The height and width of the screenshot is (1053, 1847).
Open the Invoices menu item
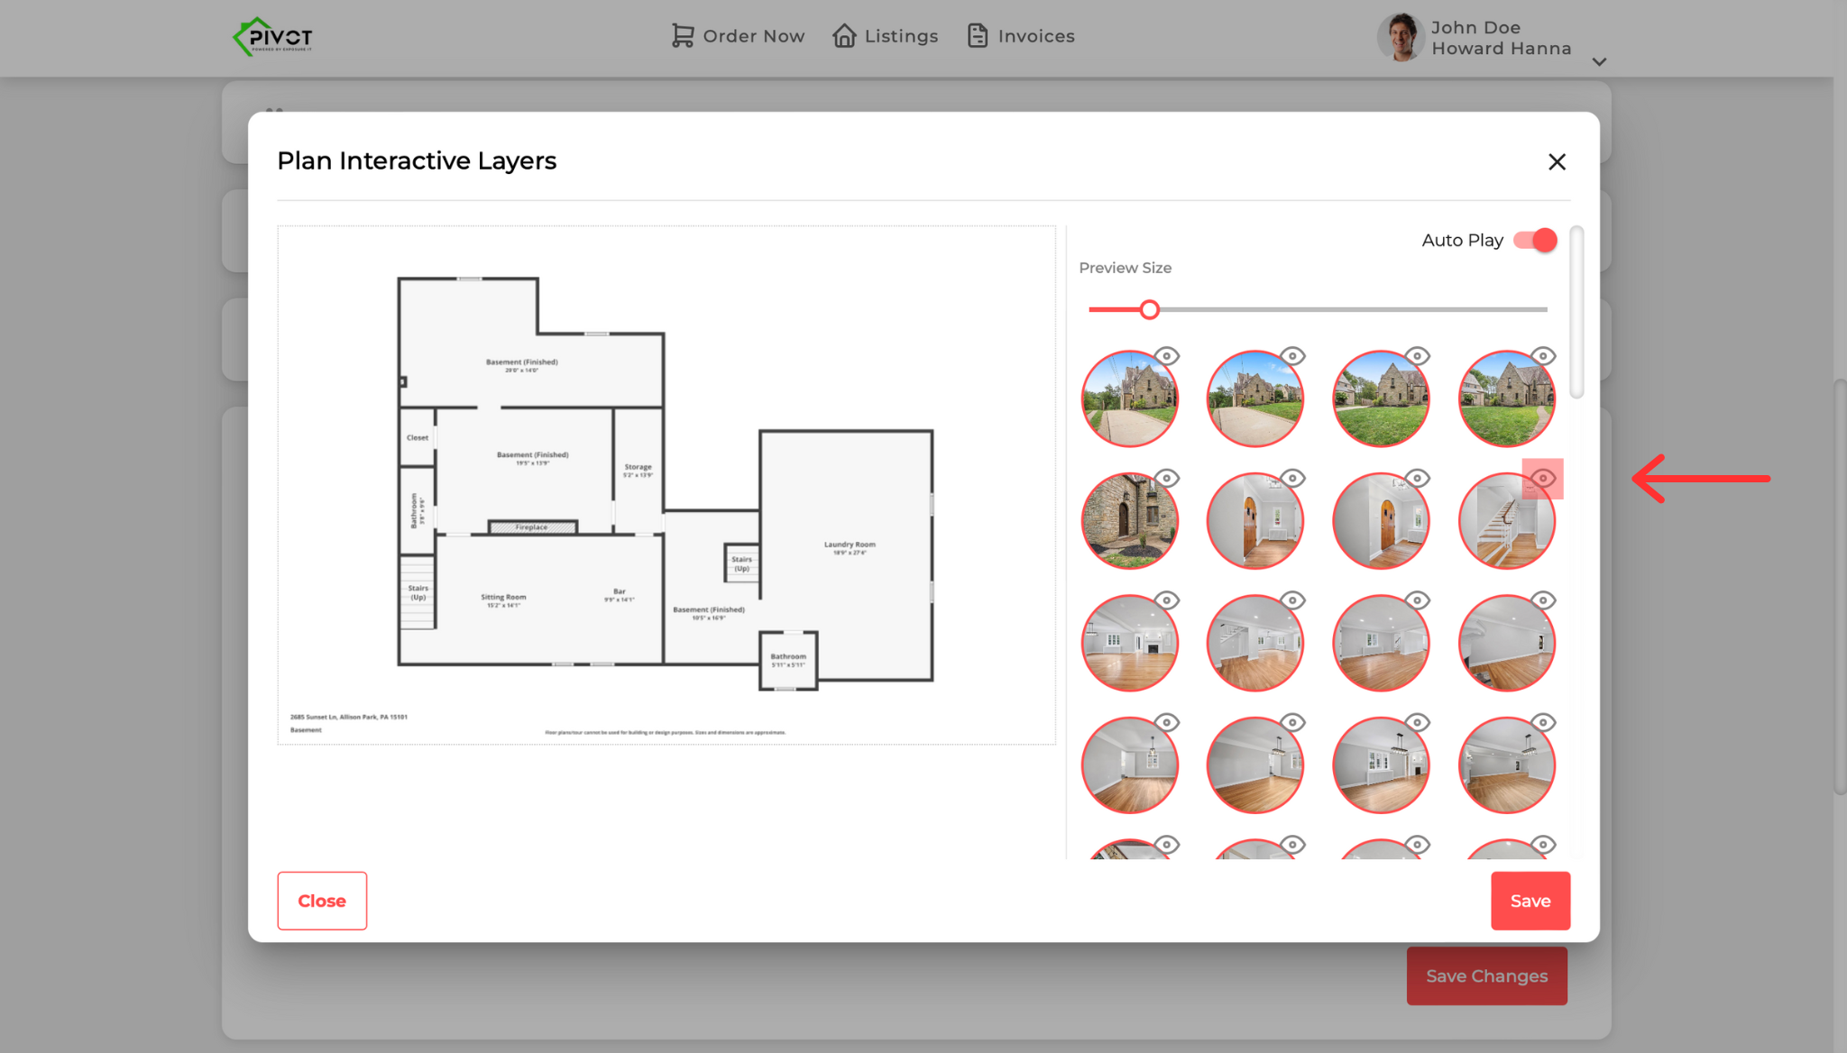click(1035, 36)
